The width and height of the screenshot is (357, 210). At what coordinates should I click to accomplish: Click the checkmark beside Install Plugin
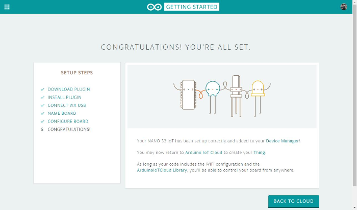pyautogui.click(x=42, y=97)
